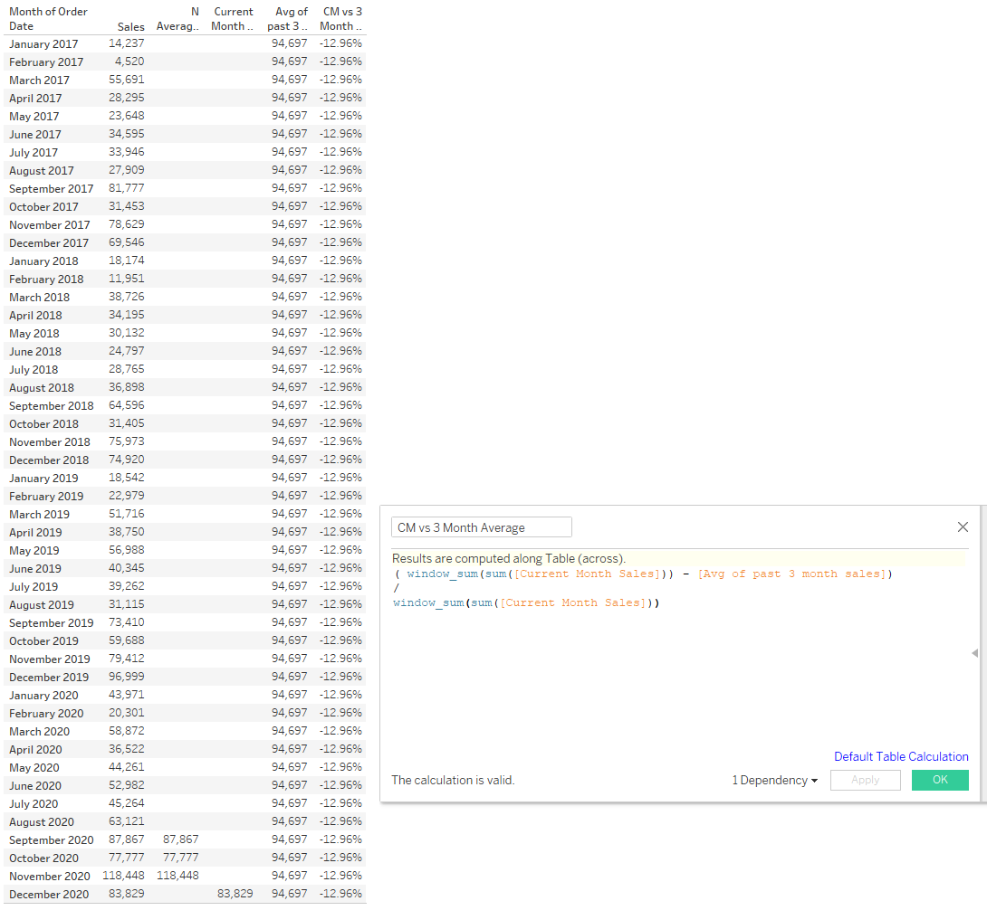The width and height of the screenshot is (987, 920).
Task: Select the Current Month column header
Action: 233,19
